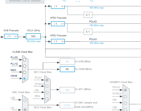The image size is (141, 111).
Task: Select PLL1Q in CLK48 Clock Mux
Action: 24,66
